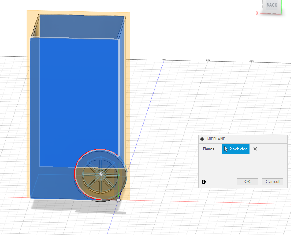
Task: Cancel the Midplane dialog
Action: pos(272,182)
